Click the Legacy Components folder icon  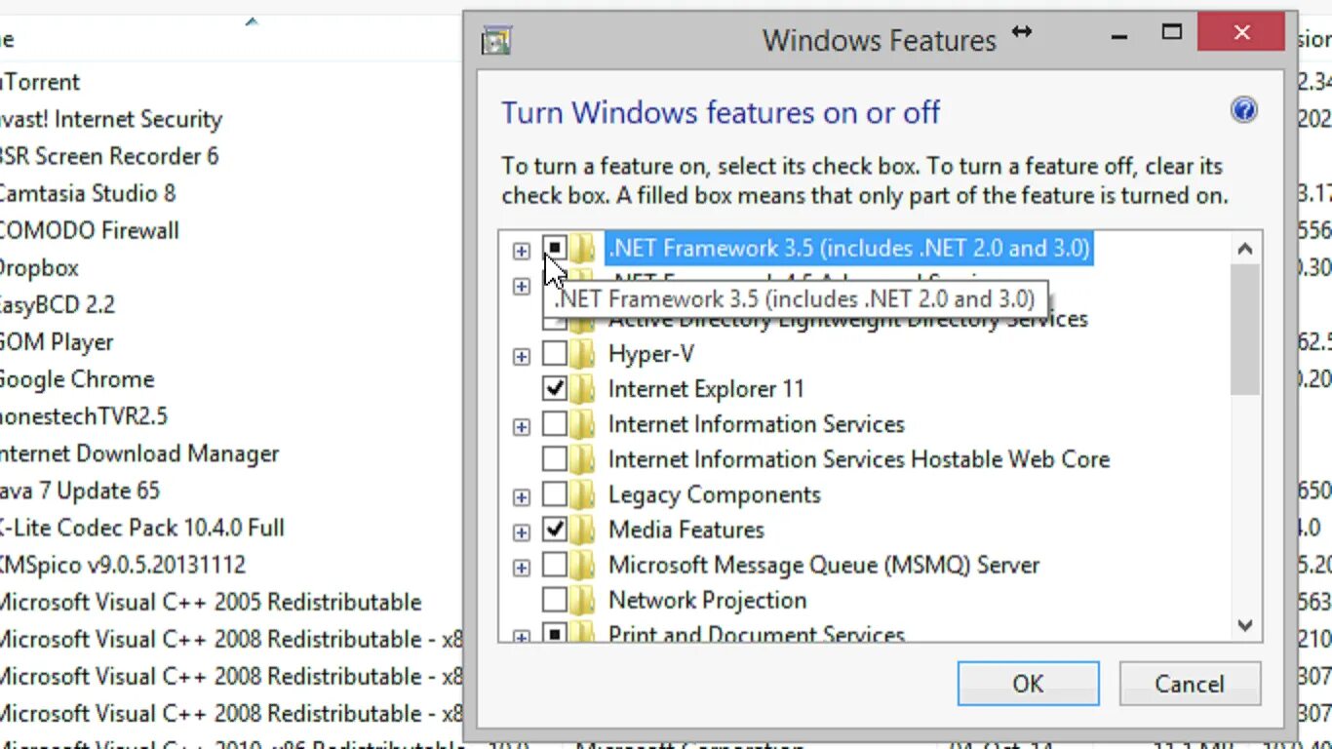pyautogui.click(x=582, y=494)
